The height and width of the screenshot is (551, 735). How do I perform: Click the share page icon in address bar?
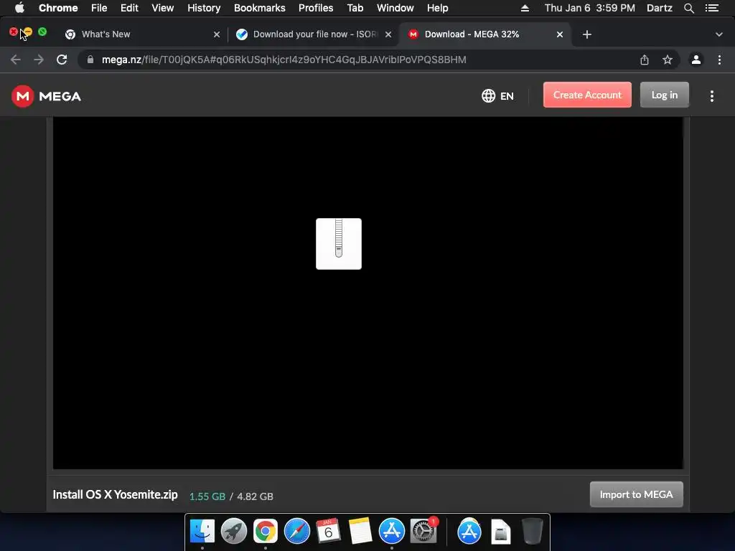pyautogui.click(x=644, y=60)
